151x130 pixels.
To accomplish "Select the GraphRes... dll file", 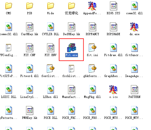I will [114, 69].
